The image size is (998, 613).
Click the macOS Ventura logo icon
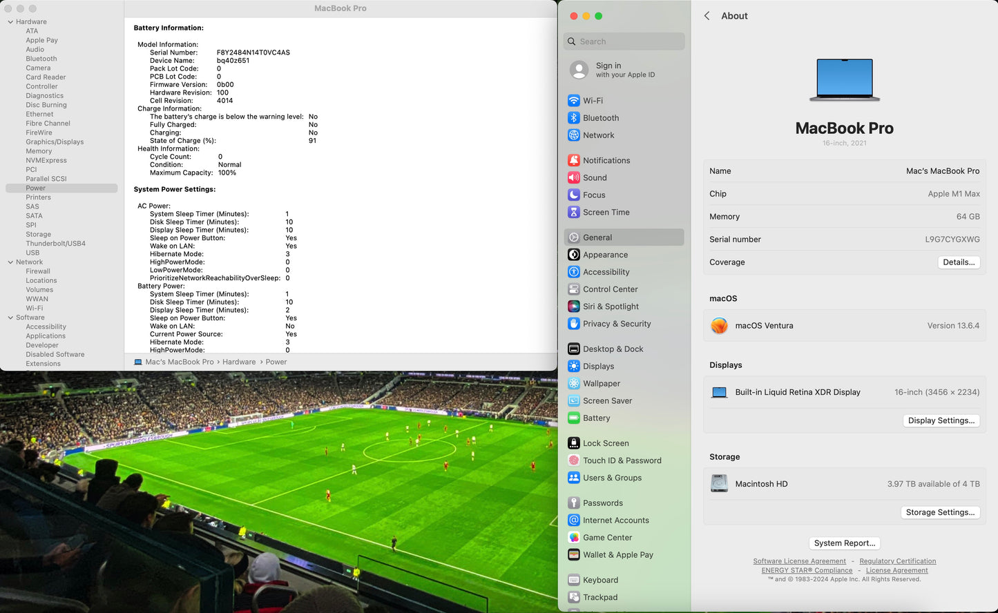[x=719, y=326]
